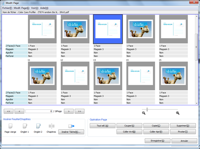Click the Insérer Tâche button
Viewport: 200px width, 149px height.
point(71,132)
